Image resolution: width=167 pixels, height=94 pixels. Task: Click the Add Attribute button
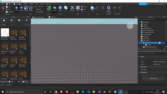(153, 78)
